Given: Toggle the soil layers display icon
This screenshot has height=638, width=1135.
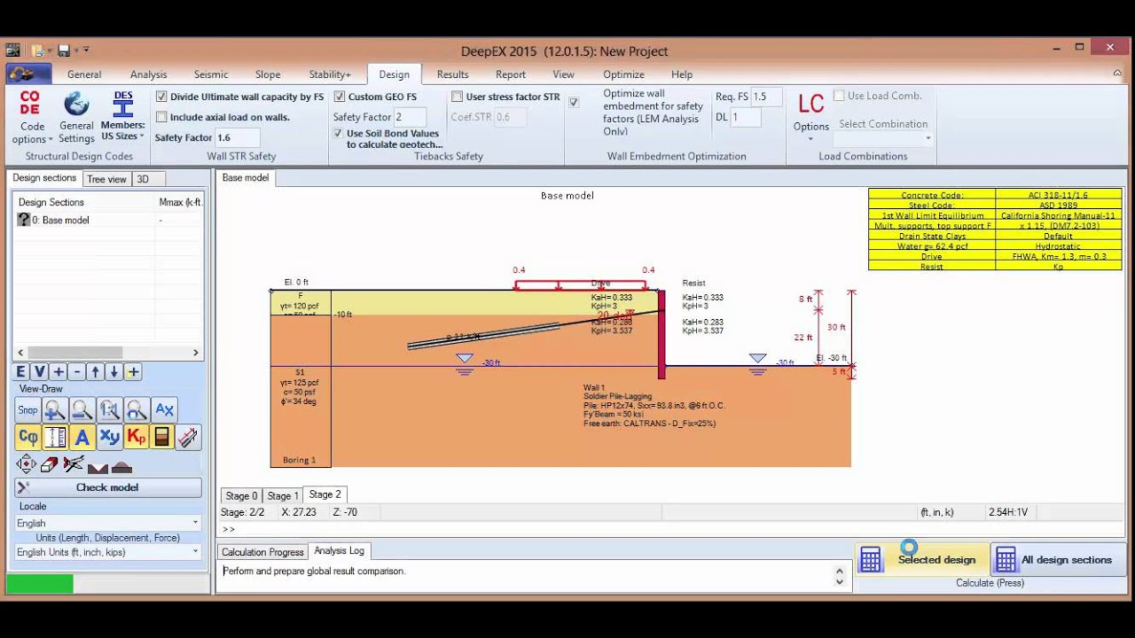Looking at the screenshot, I should coord(161,437).
